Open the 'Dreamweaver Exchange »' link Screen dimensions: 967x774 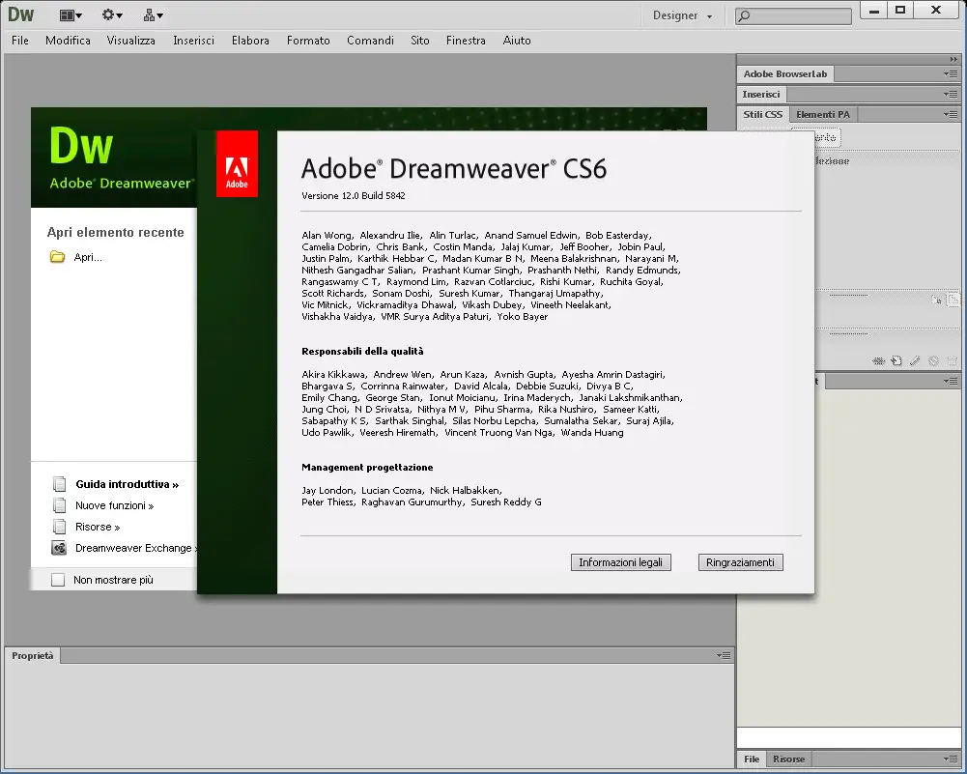(x=136, y=548)
